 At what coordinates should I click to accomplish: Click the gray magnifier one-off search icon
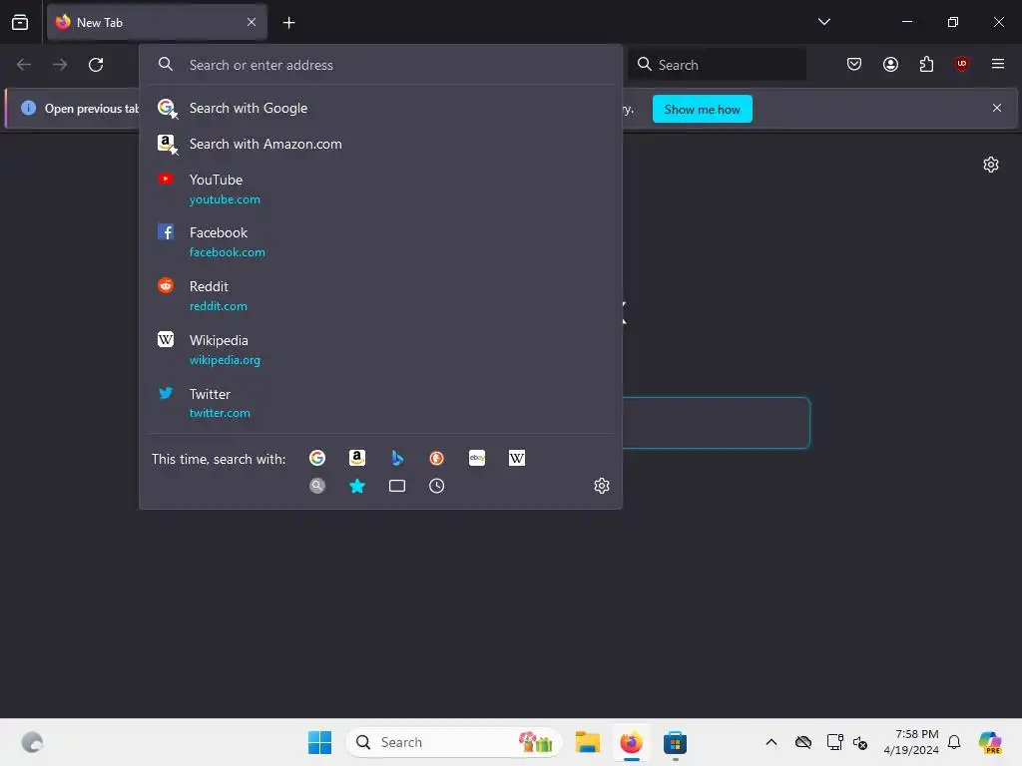[x=317, y=486]
